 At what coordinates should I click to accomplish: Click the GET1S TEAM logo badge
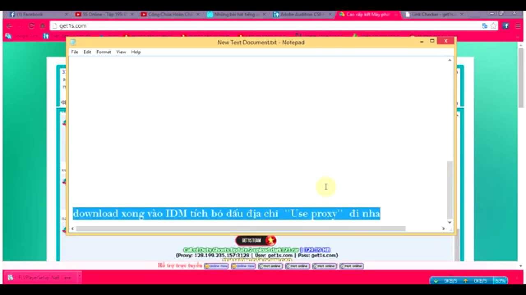pyautogui.click(x=256, y=241)
